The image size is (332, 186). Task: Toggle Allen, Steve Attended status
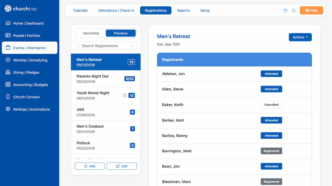point(271,89)
